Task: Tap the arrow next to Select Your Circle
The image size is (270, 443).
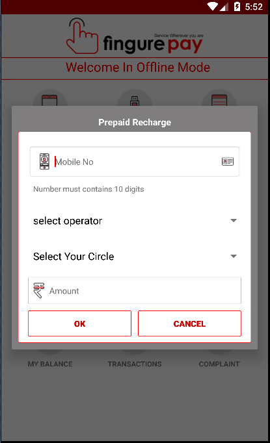Action: click(234, 256)
